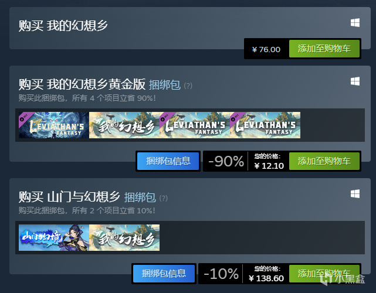Open the 山门与幻境 game thumbnail

pyautogui.click(x=54, y=238)
